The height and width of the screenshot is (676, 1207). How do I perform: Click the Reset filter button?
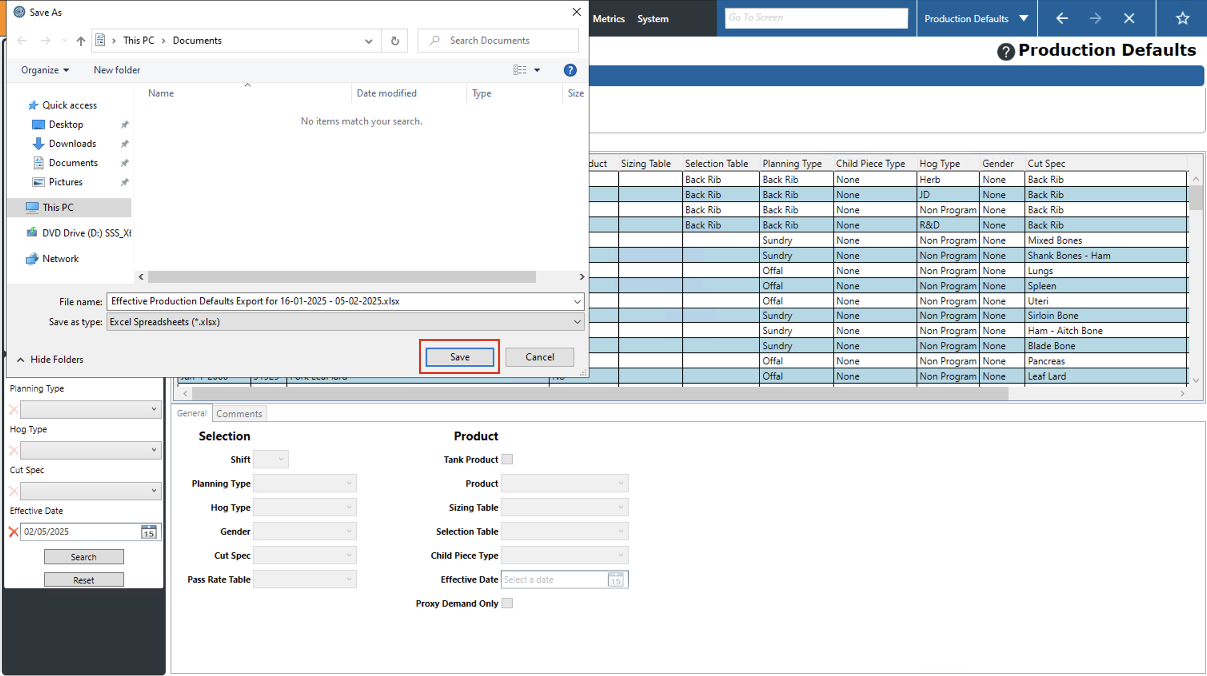pos(84,580)
